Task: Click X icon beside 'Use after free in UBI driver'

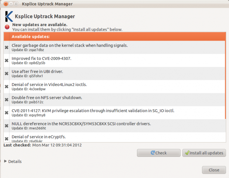Action: 6,74
